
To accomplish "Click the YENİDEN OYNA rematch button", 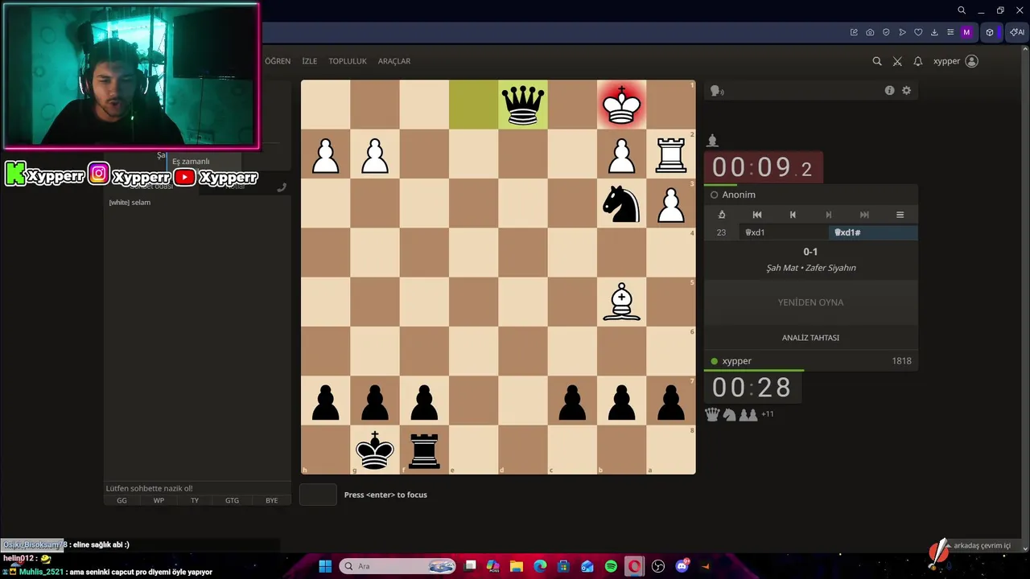I will click(810, 302).
